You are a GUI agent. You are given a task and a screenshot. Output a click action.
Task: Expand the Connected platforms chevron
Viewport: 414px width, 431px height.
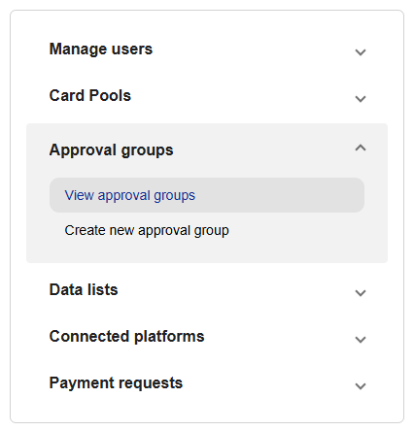tap(361, 340)
